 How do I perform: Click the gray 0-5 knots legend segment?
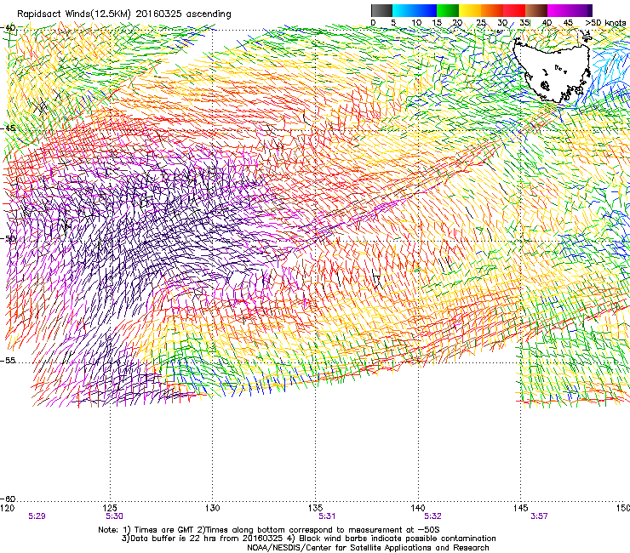tap(381, 10)
